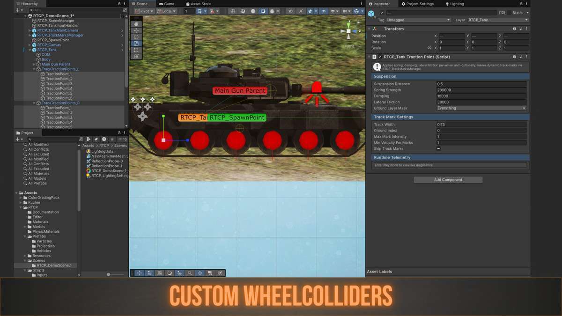The width and height of the screenshot is (562, 316).
Task: Click Assets breadcrumb in Project path
Action: tap(88, 146)
